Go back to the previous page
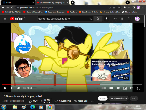This screenshot has height=110, width=146. [x=3, y=8]
